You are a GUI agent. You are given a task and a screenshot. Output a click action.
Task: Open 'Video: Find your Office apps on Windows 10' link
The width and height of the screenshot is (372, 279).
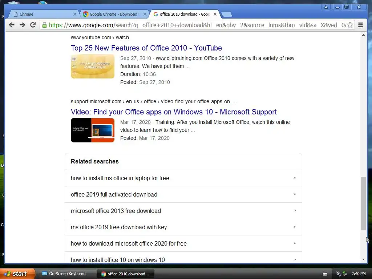(174, 112)
